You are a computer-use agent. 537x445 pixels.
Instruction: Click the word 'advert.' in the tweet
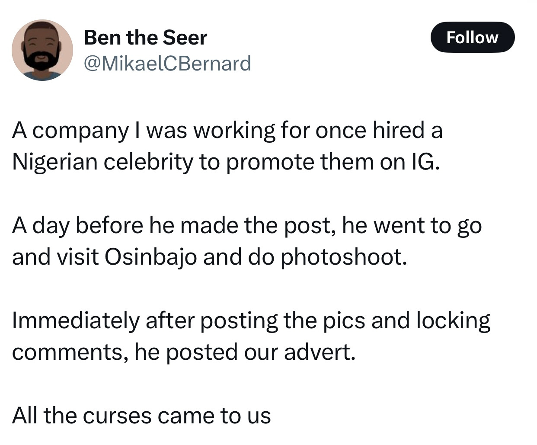(x=320, y=352)
